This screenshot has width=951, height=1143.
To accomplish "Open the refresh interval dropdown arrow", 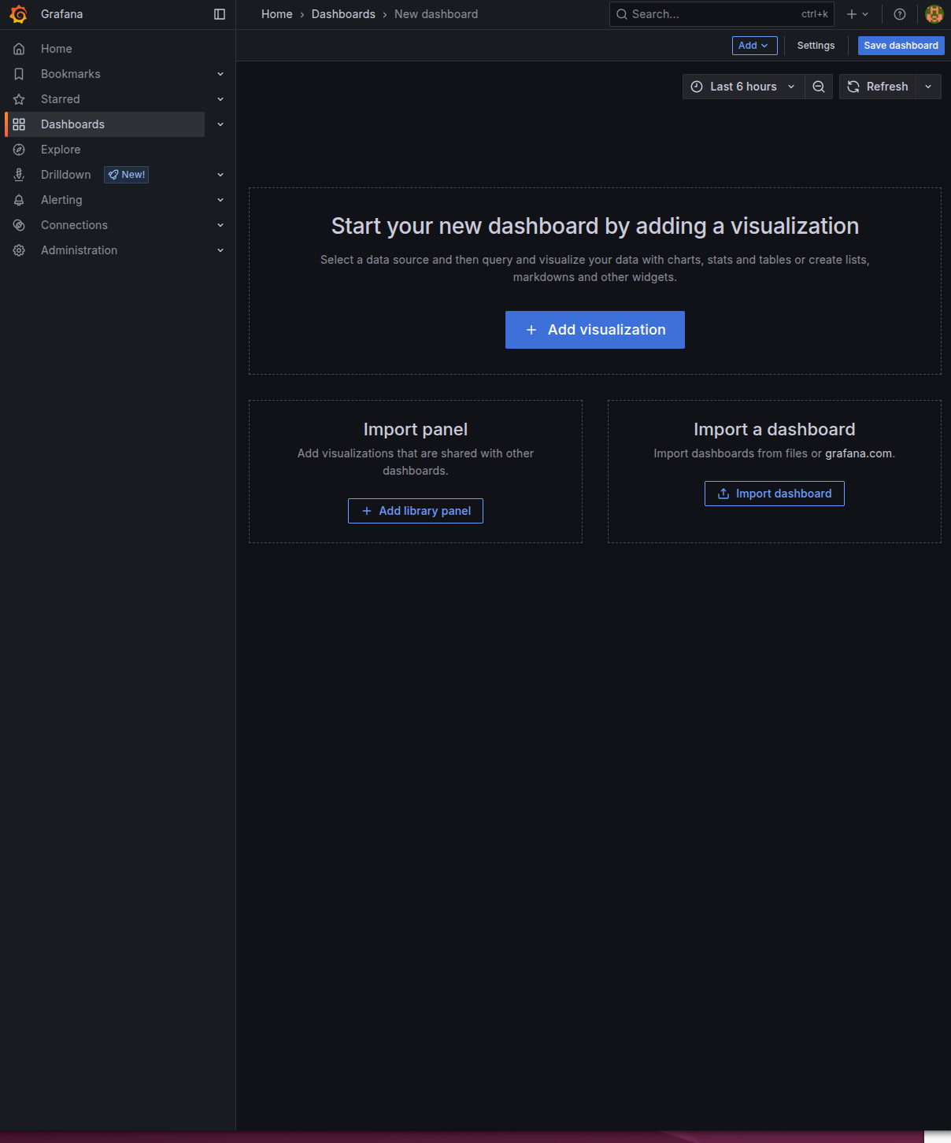I will (x=928, y=87).
